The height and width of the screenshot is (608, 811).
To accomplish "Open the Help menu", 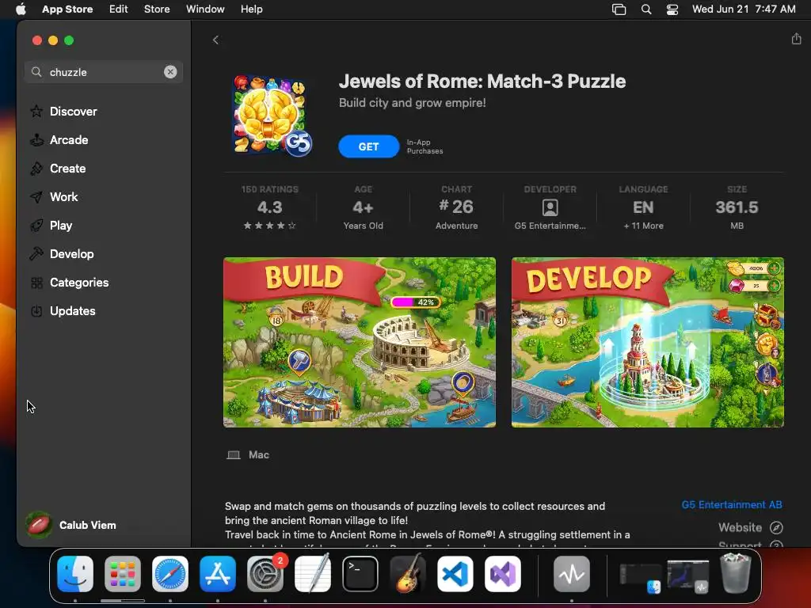I will click(x=251, y=9).
